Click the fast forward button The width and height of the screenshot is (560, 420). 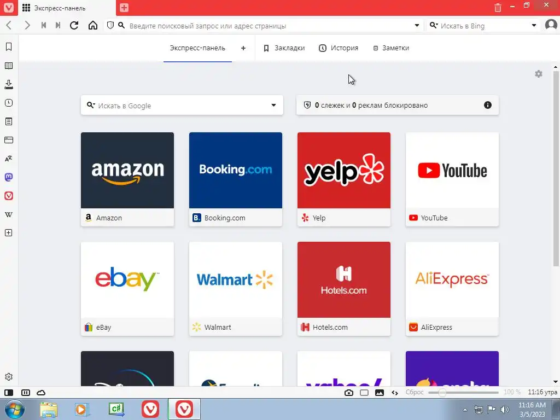coord(58,25)
